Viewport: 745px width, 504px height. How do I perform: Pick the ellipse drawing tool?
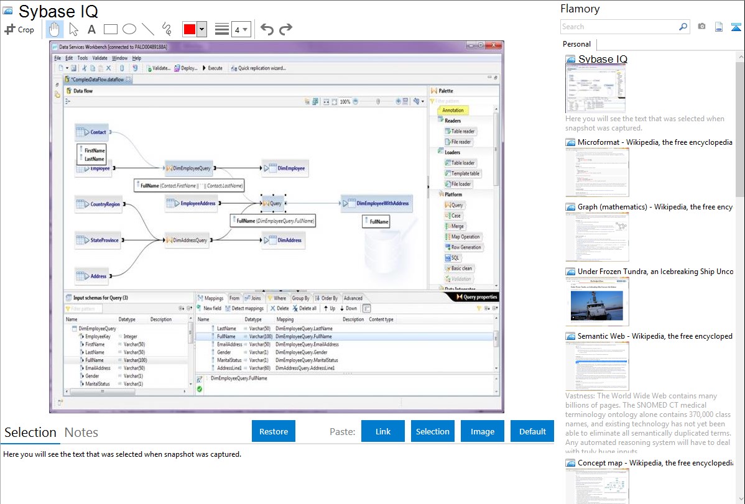(129, 29)
